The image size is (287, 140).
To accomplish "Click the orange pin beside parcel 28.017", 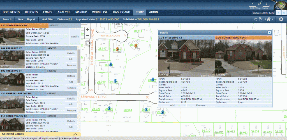I will pyautogui.click(x=117, y=49).
